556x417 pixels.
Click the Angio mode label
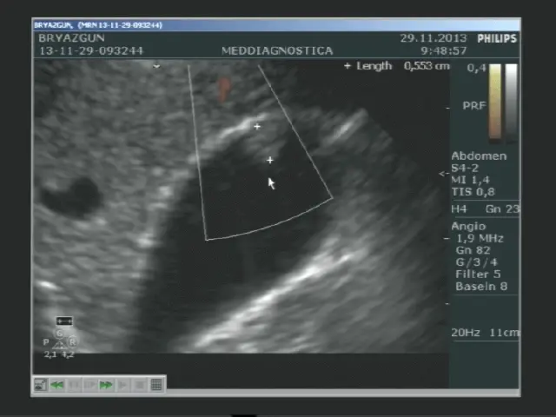[468, 226]
